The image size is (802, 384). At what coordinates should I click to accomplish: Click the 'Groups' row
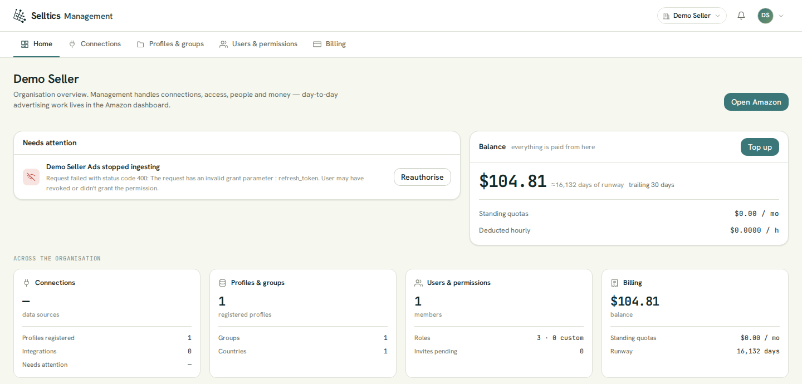pos(303,338)
